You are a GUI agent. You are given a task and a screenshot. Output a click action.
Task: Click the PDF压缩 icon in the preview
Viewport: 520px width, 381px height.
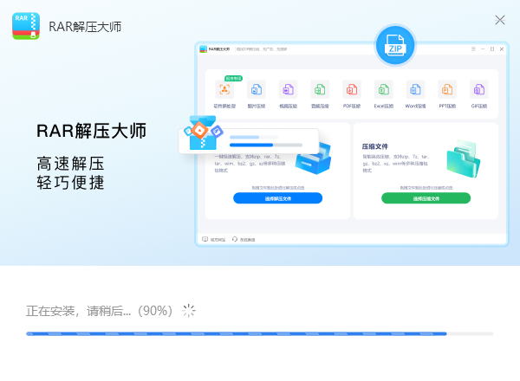pos(352,89)
